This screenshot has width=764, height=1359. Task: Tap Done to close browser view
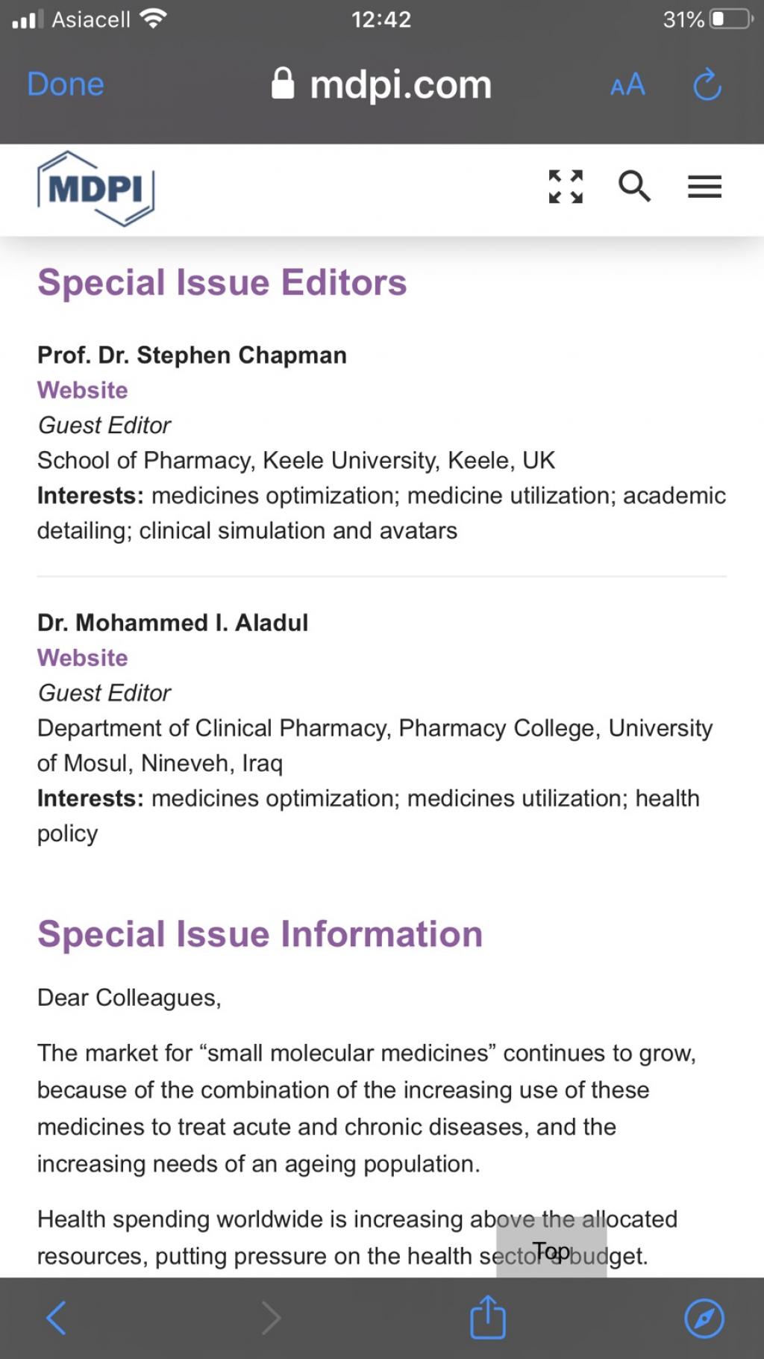[x=66, y=84]
